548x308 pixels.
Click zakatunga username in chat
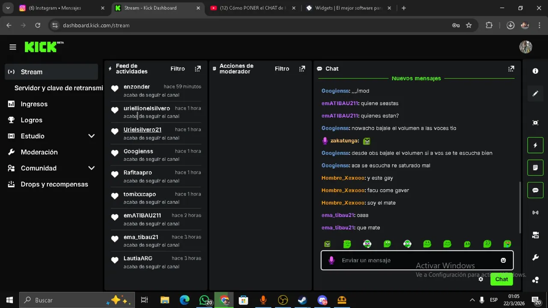344,141
